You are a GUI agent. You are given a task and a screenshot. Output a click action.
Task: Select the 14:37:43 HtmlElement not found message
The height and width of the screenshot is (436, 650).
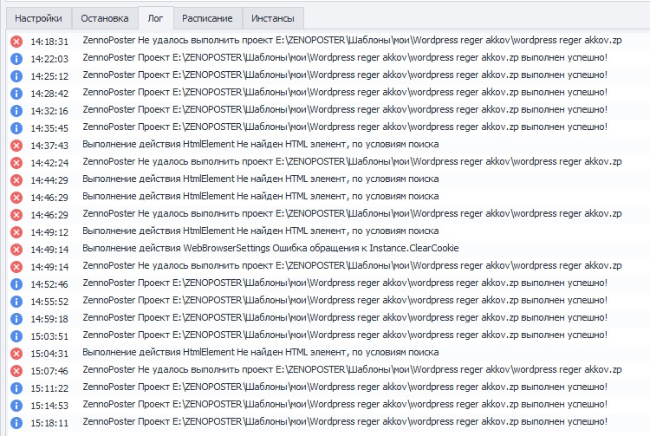(x=260, y=144)
